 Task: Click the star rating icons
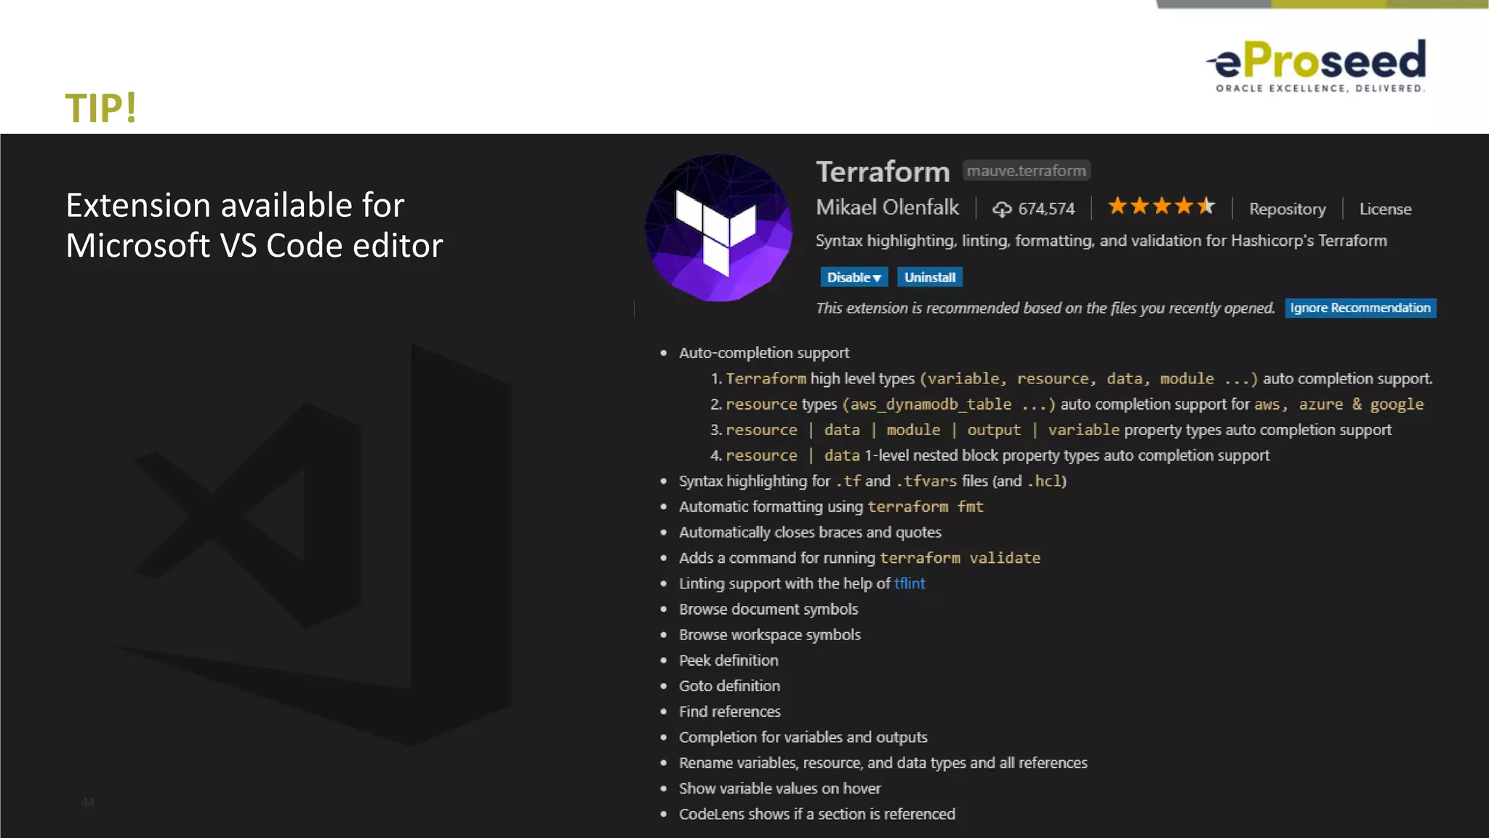[x=1161, y=207]
